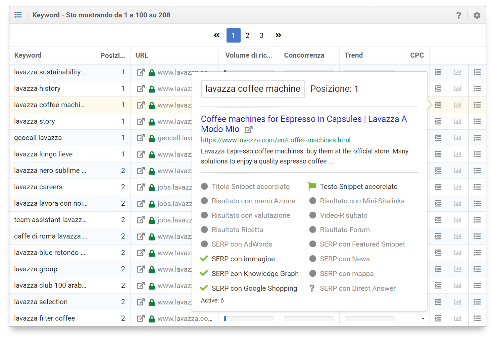Click competition bar in lavazza filter coffee row
The image size is (495, 338).
(x=309, y=319)
